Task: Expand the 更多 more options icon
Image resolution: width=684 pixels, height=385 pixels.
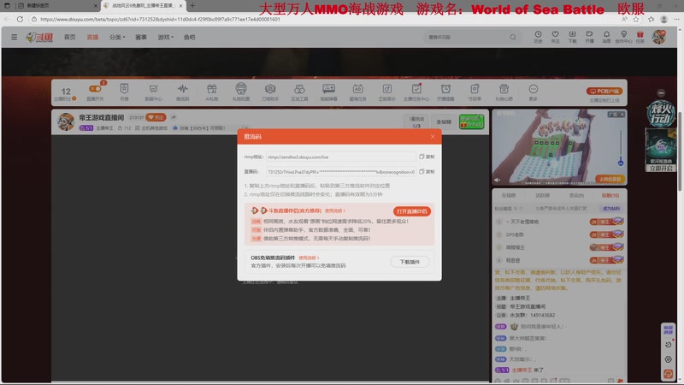Action: (533, 92)
